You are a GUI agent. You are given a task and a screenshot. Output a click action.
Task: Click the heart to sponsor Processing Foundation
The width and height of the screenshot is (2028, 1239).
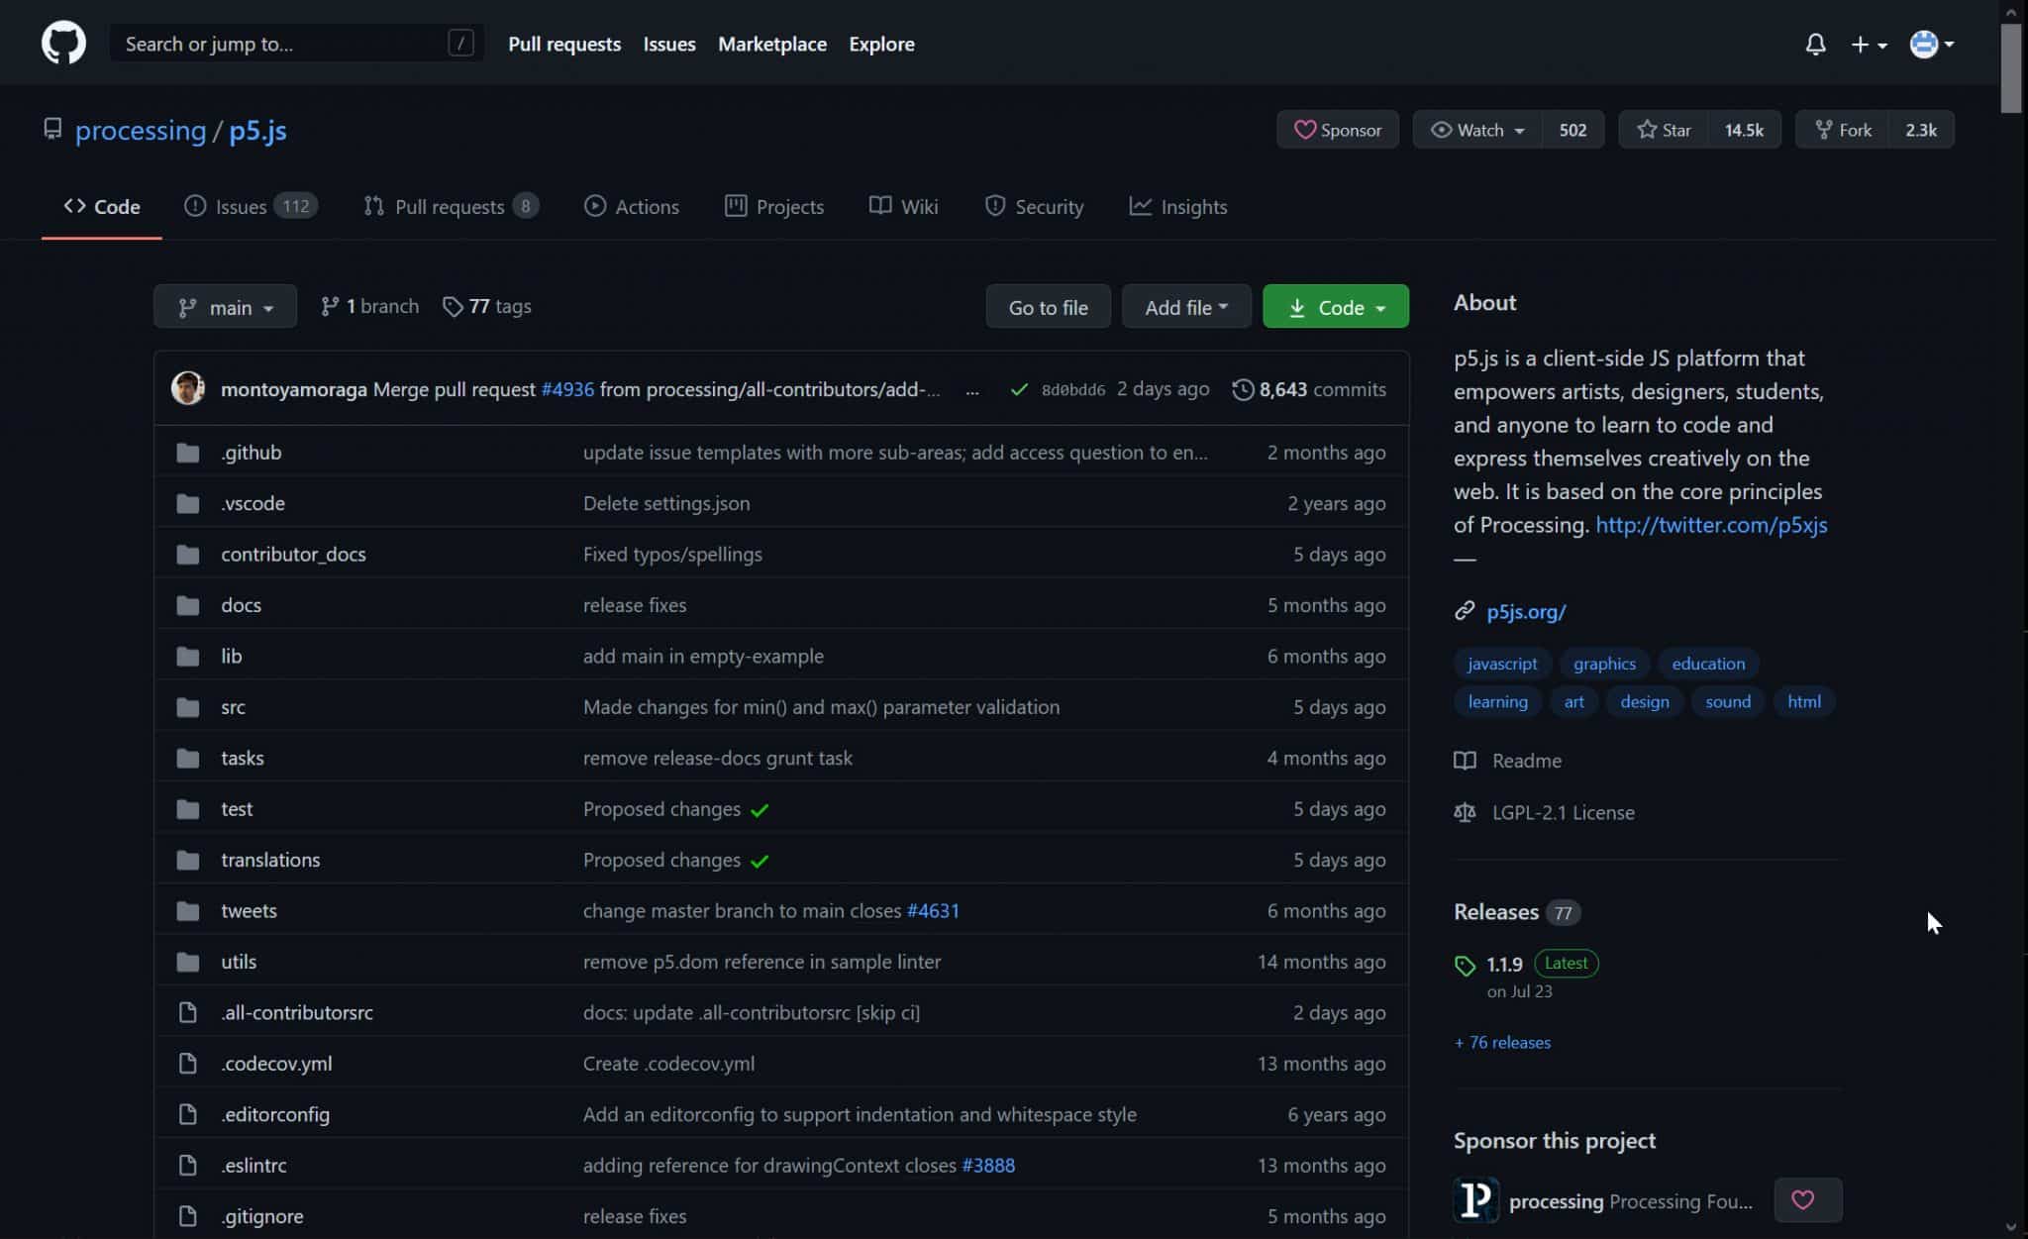(x=1806, y=1199)
